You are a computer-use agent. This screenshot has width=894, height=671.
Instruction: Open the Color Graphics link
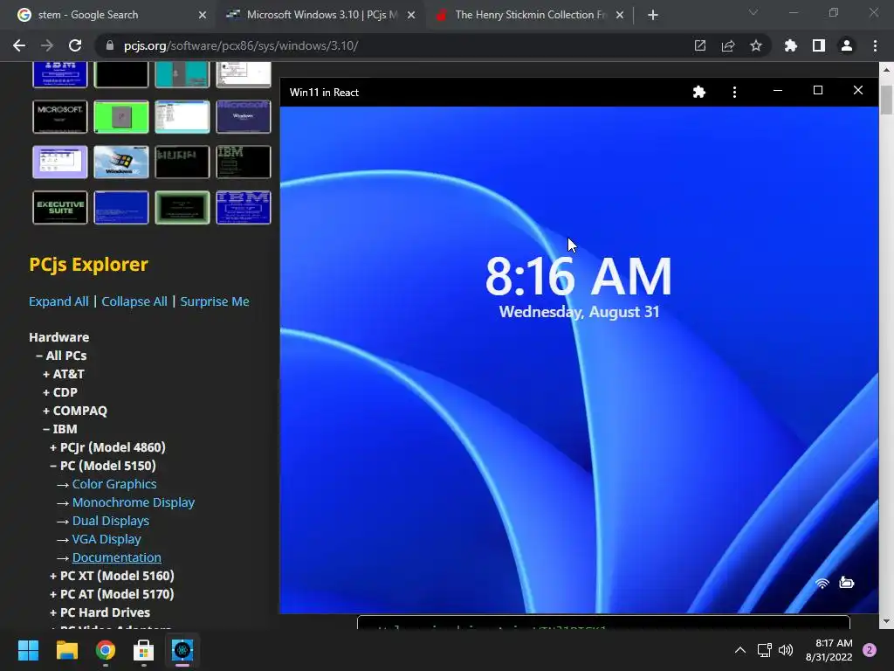point(114,484)
